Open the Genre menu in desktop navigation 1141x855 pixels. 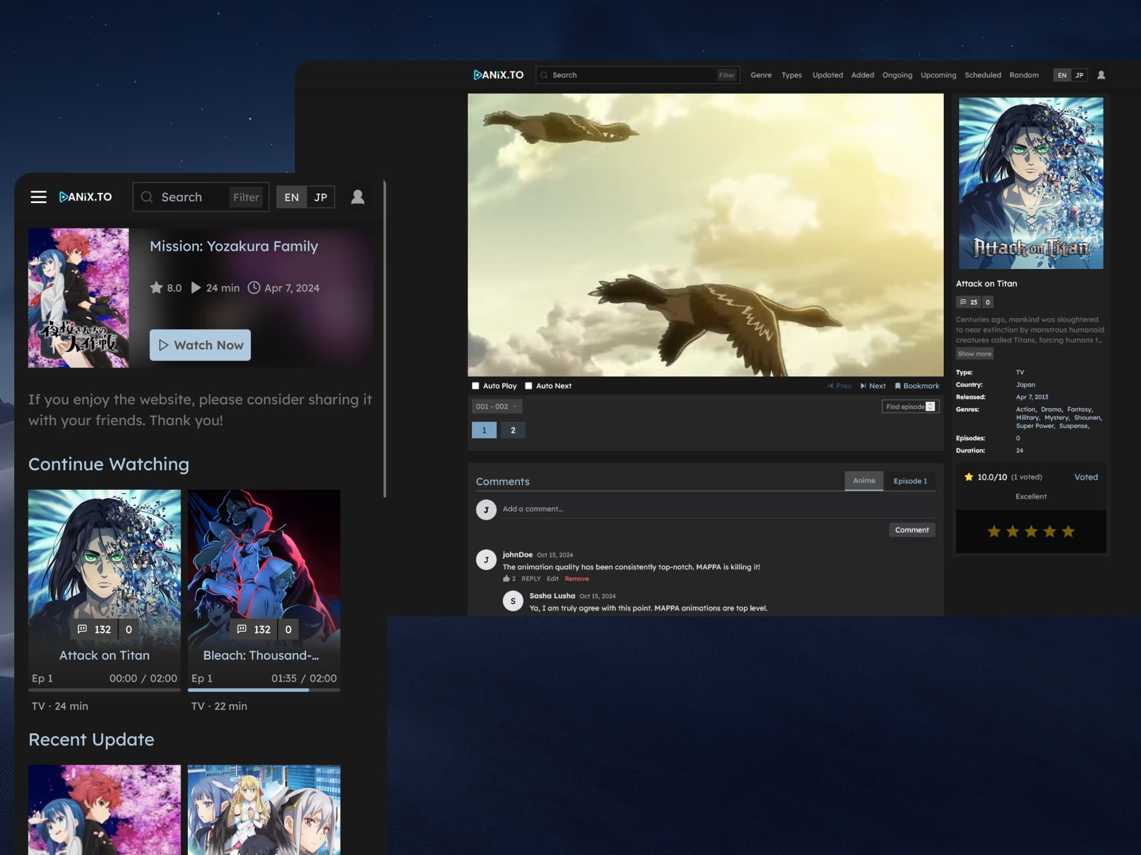pos(761,75)
